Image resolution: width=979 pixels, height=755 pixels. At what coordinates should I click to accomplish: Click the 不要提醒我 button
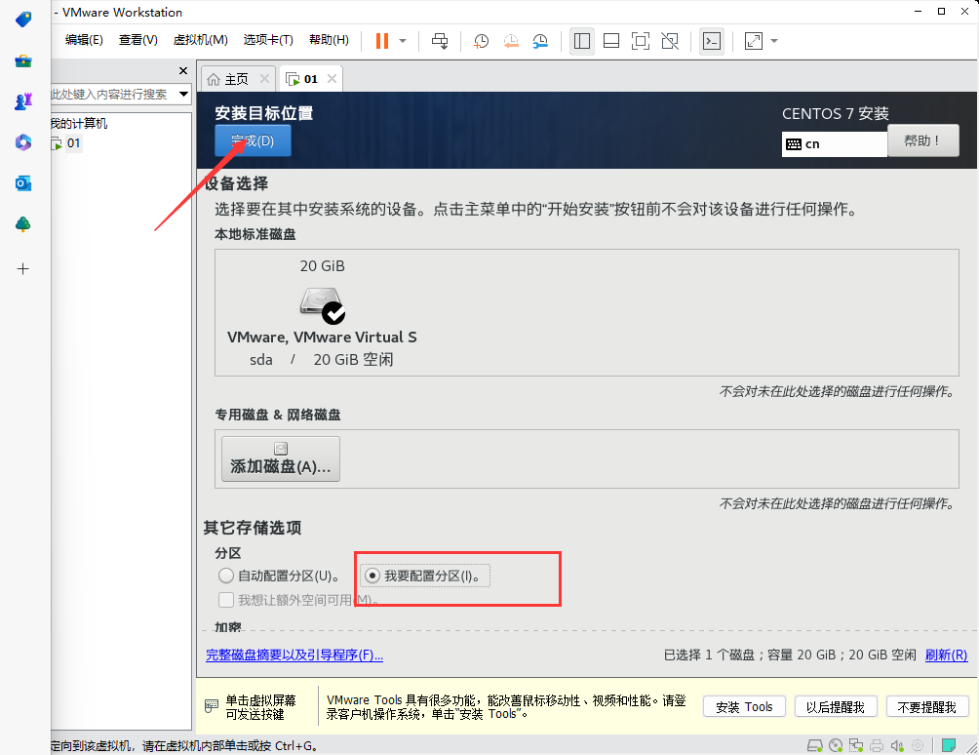pyautogui.click(x=926, y=707)
